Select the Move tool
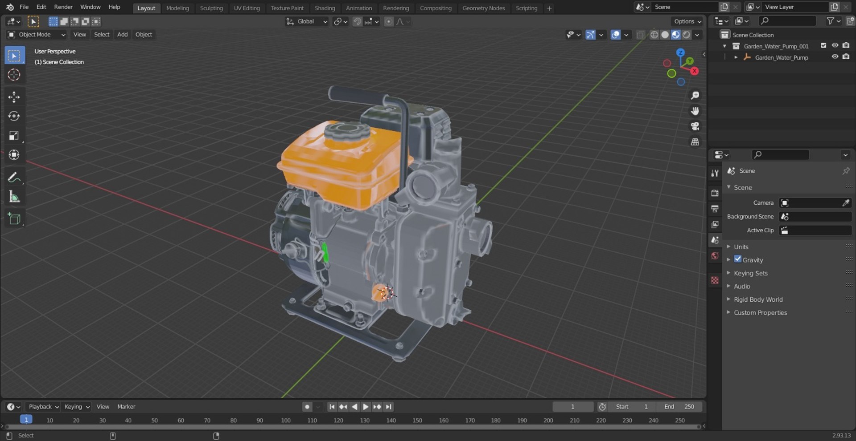The height and width of the screenshot is (441, 856). click(x=14, y=97)
